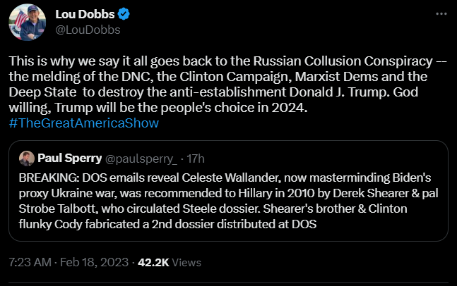Viewport: 457px width, 286px height.
Task: Click the 42.2K view count number
Action: (153, 262)
